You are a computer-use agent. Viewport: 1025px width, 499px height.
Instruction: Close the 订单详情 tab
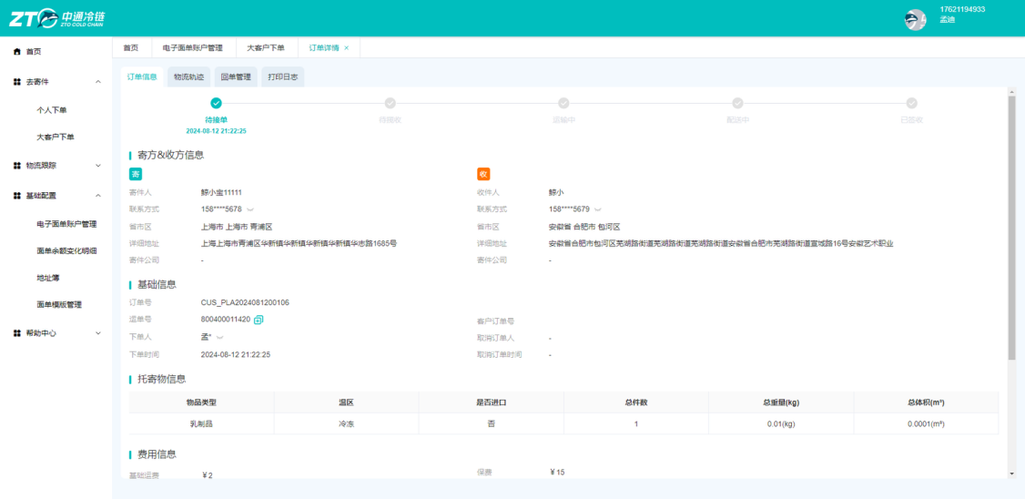347,47
